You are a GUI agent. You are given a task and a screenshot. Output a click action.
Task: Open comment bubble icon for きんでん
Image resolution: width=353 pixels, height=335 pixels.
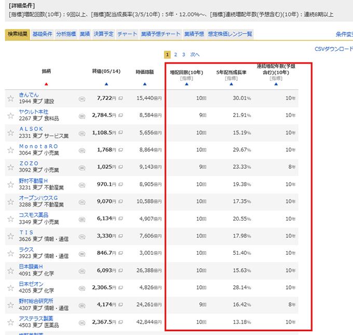82,99
